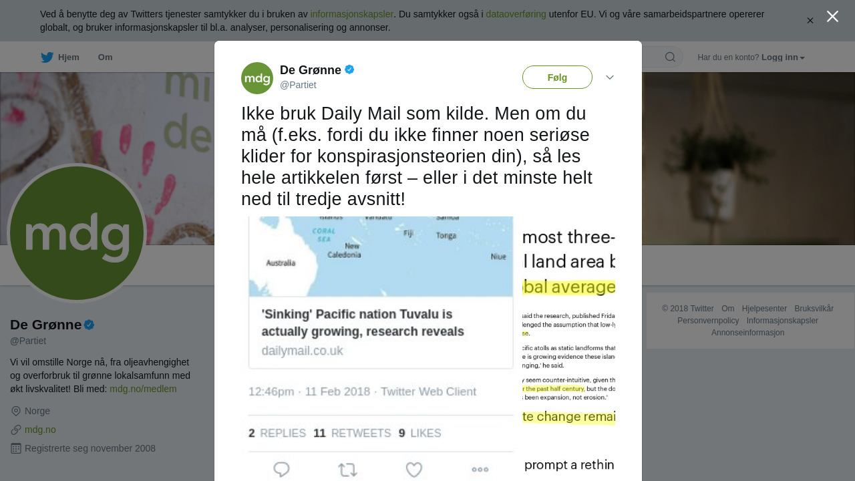
Task: Click the large mdg profile picture
Action: [x=77, y=233]
